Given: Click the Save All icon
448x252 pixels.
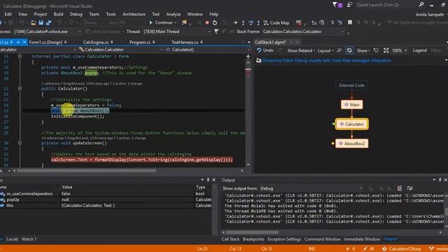Looking at the screenshot, I should 48,23.
